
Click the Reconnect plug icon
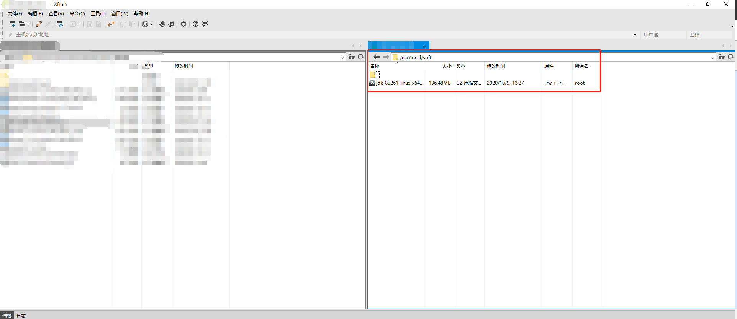(x=38, y=24)
